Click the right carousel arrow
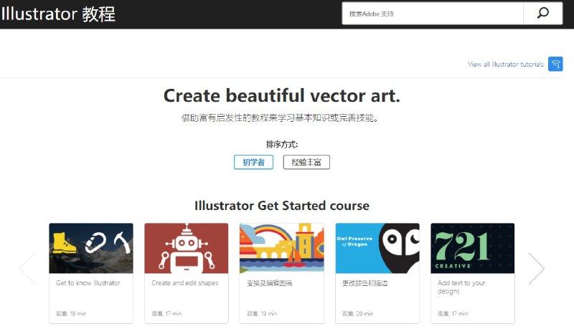 pos(536,269)
